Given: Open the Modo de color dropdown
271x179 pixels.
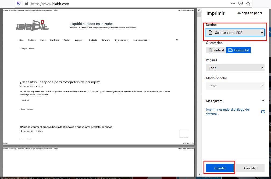Looking at the screenshot, I should [235, 86].
